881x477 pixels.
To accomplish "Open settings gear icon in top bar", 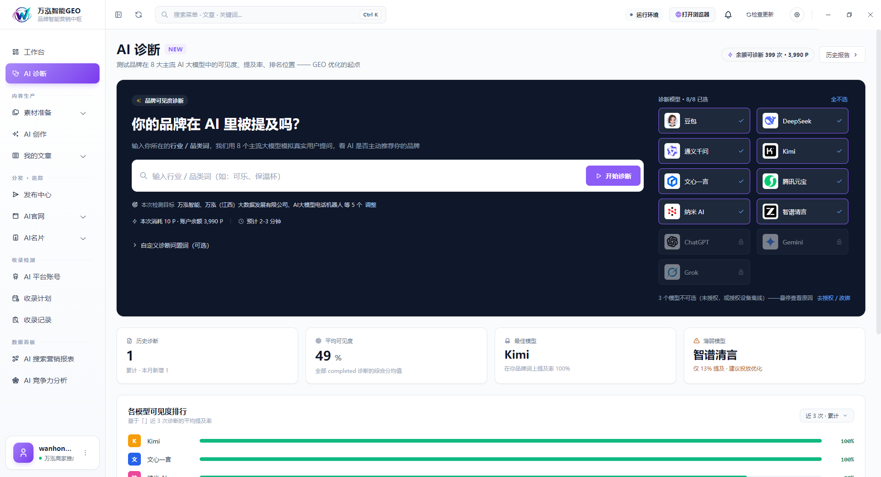I will point(797,15).
